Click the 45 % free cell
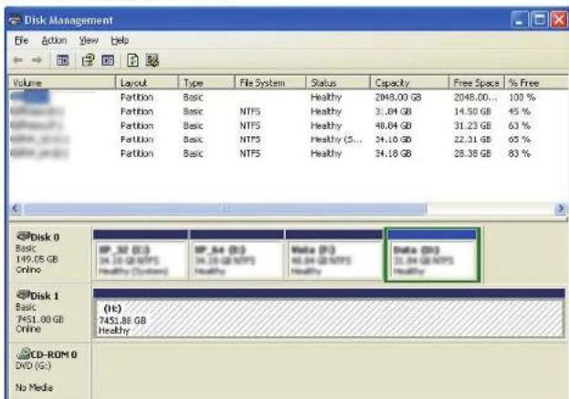Viewport: 569px width, 399px height. [x=520, y=111]
